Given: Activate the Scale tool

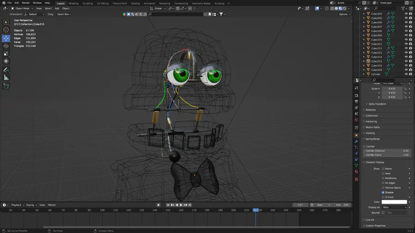Looking at the screenshot, I should [6, 53].
